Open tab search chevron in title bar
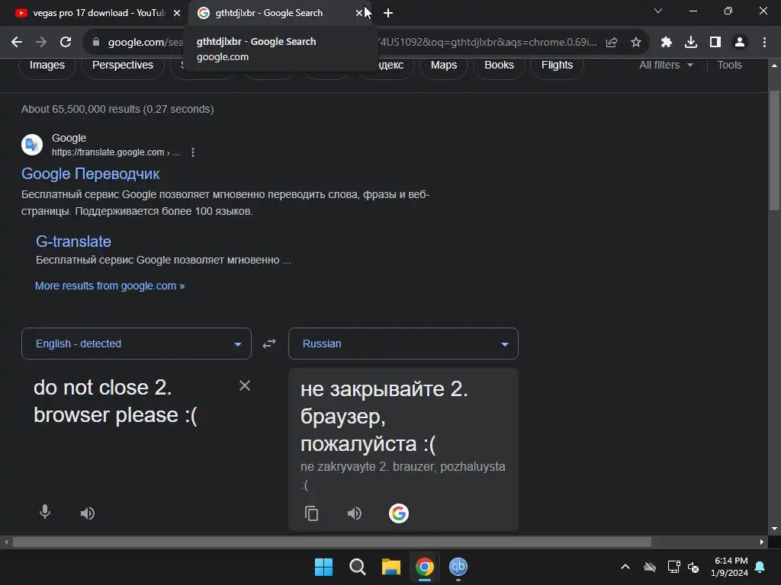This screenshot has width=781, height=585. tap(658, 11)
